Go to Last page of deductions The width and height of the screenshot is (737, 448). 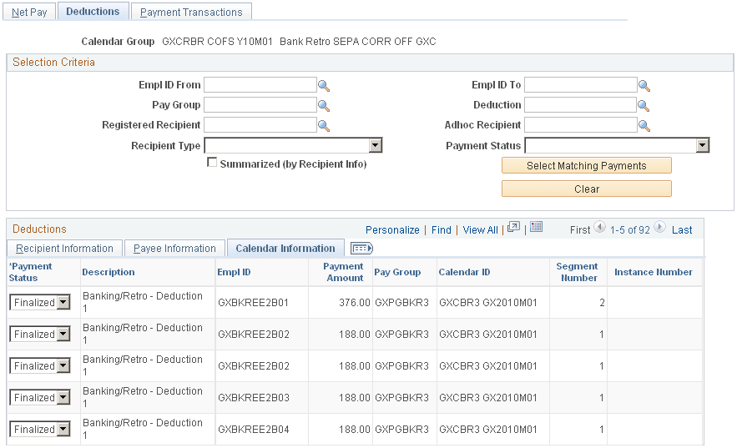(x=682, y=230)
